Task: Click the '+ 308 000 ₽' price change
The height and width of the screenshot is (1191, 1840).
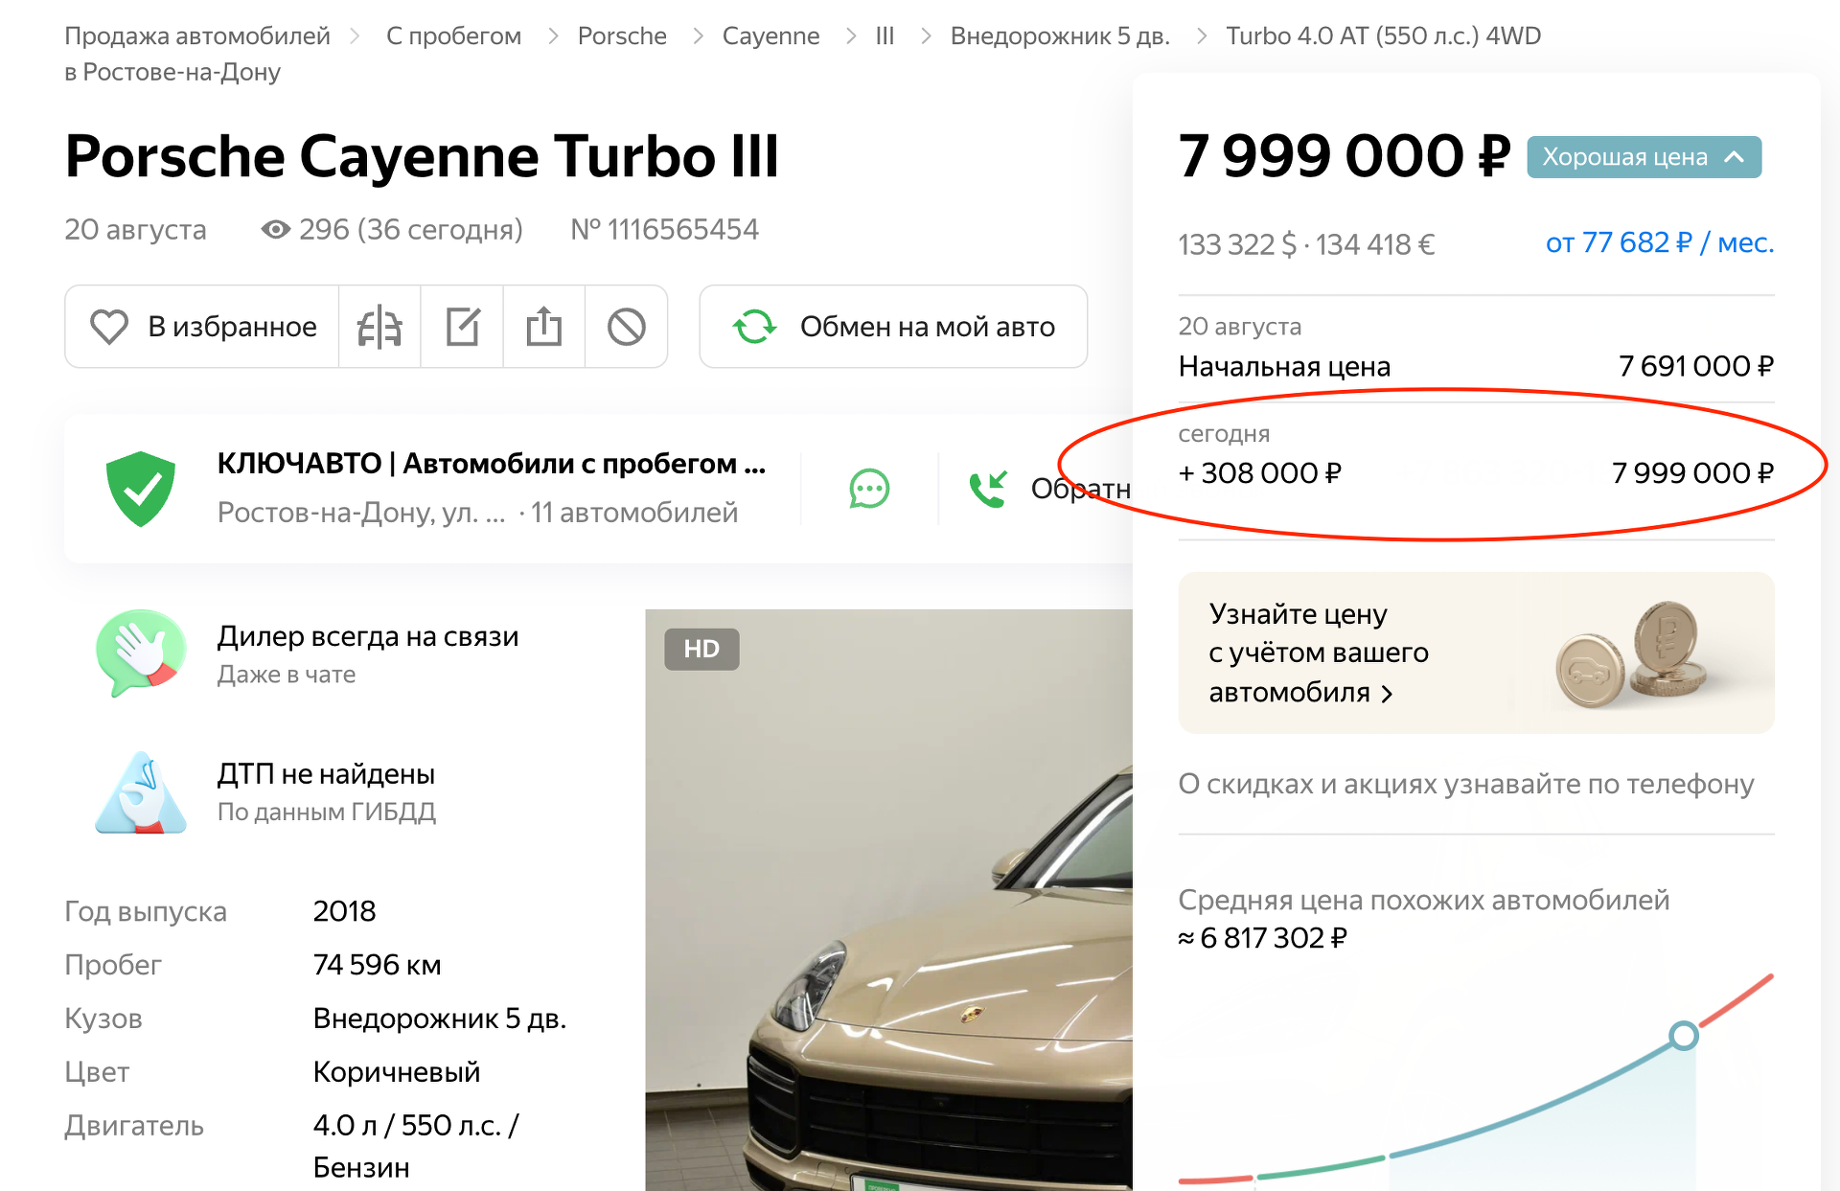Action: 1260,473
